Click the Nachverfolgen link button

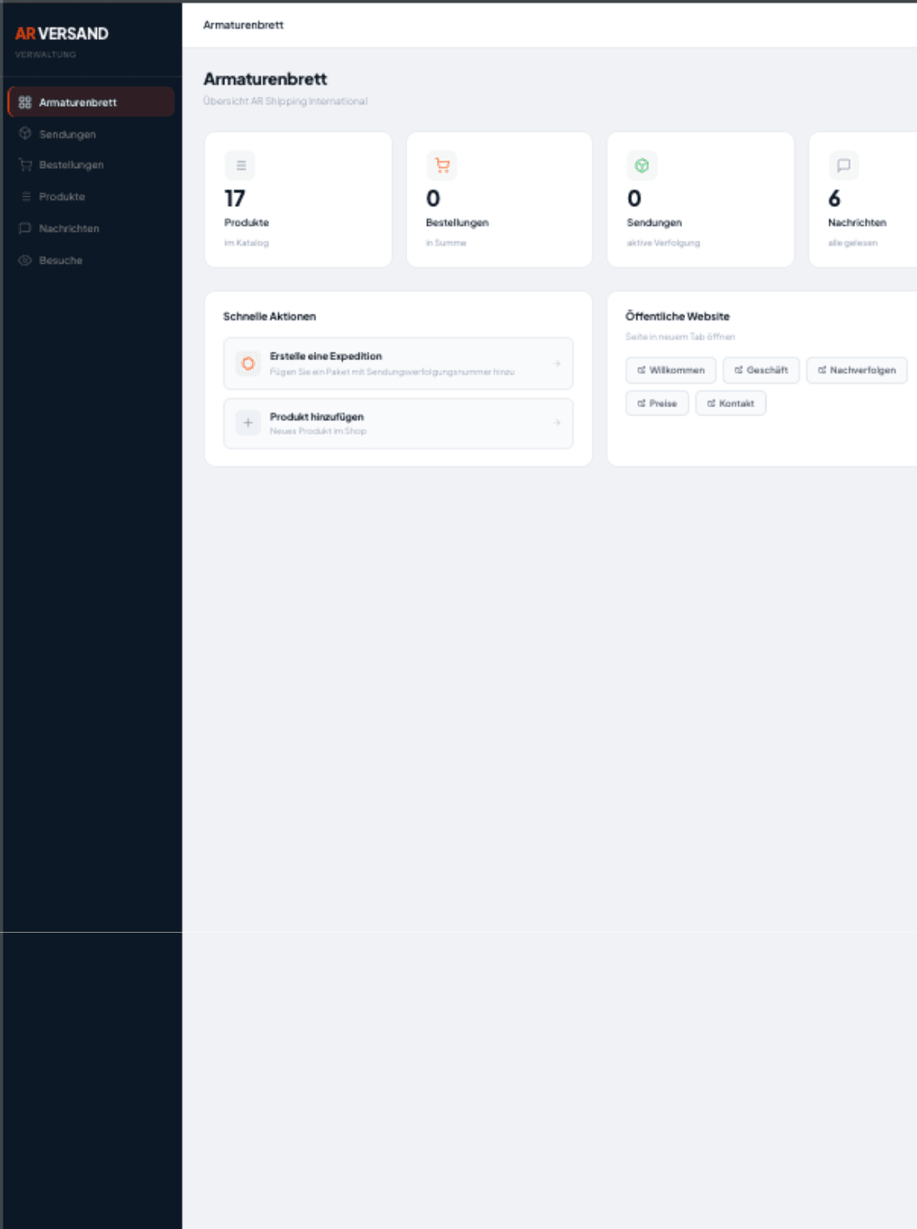click(x=857, y=370)
